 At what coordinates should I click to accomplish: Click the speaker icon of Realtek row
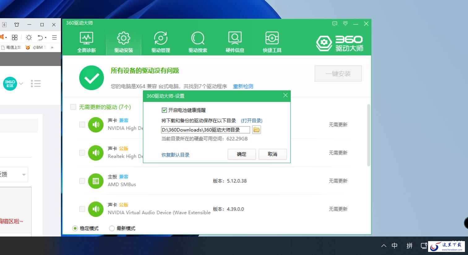coord(96,153)
